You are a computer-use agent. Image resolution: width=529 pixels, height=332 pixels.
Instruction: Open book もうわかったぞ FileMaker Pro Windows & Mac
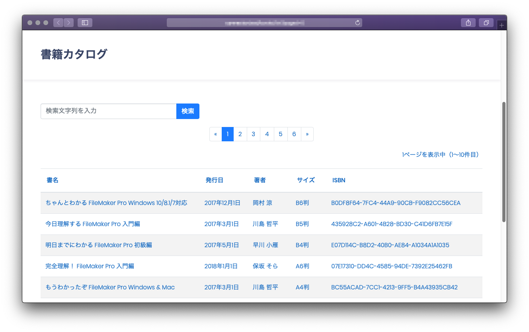pos(110,287)
